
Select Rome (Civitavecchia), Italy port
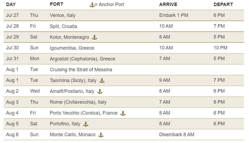(x=78, y=102)
